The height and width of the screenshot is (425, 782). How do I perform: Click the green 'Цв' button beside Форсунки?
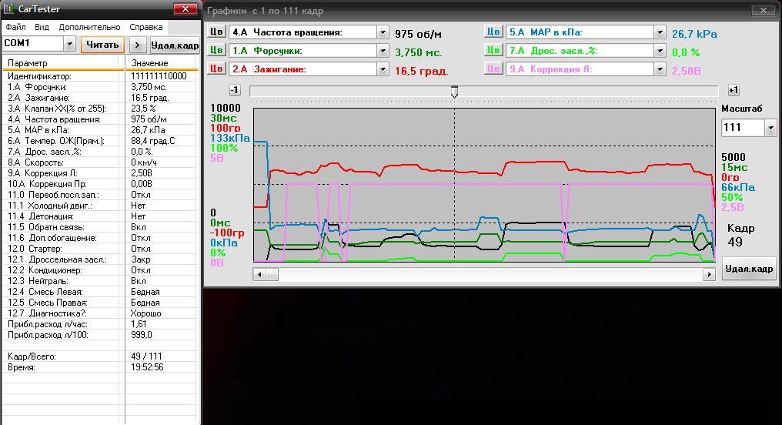tap(216, 51)
